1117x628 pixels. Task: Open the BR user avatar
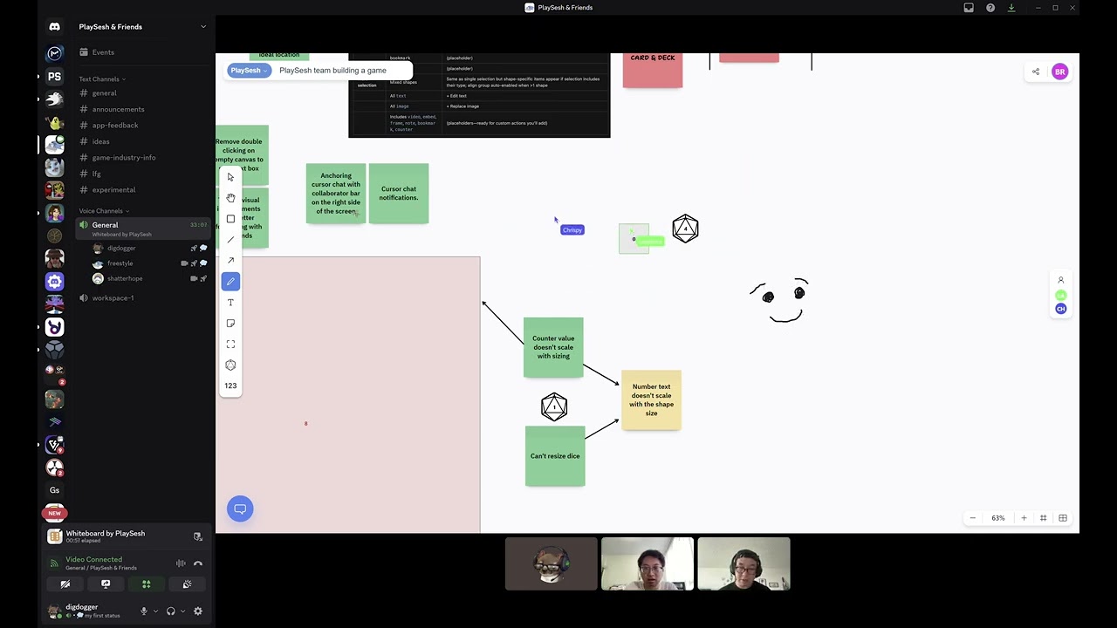point(1059,72)
